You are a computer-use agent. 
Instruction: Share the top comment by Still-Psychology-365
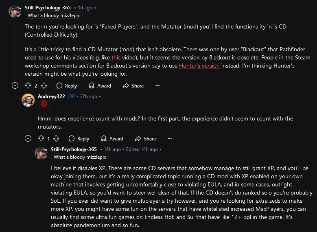pyautogui.click(x=133, y=86)
